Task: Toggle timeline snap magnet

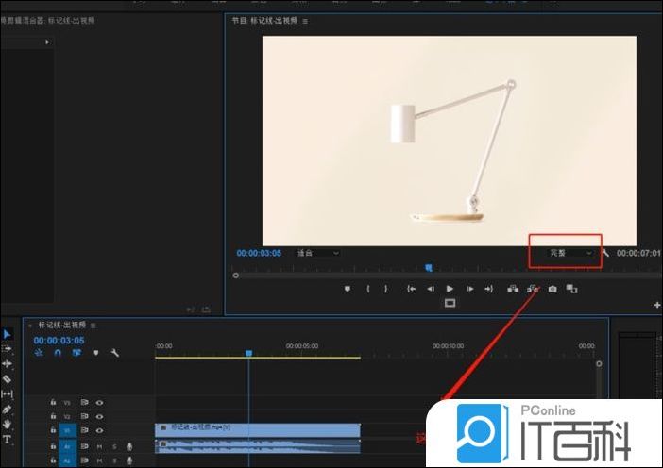Action: point(58,353)
